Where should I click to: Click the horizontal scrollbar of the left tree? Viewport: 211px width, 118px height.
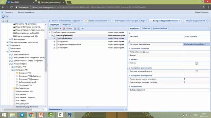pyautogui.click(x=17, y=109)
